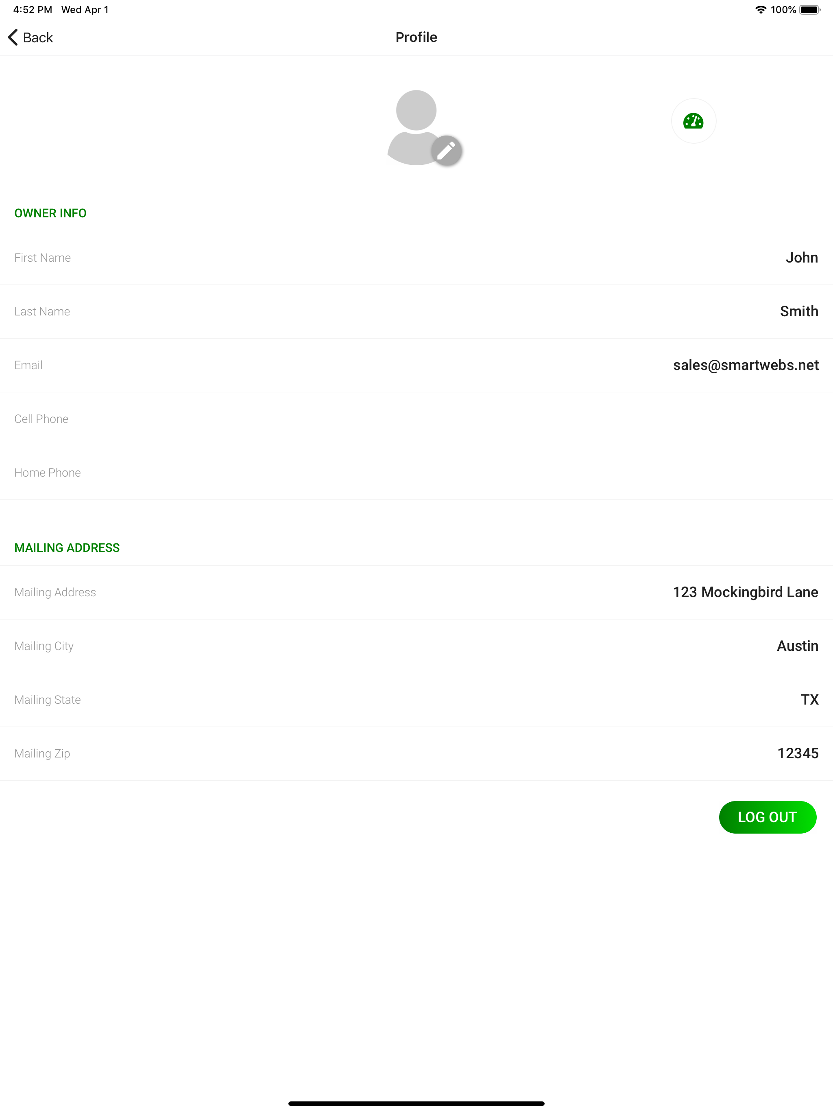Tap the home indicator bar
The width and height of the screenshot is (833, 1112).
(416, 1103)
